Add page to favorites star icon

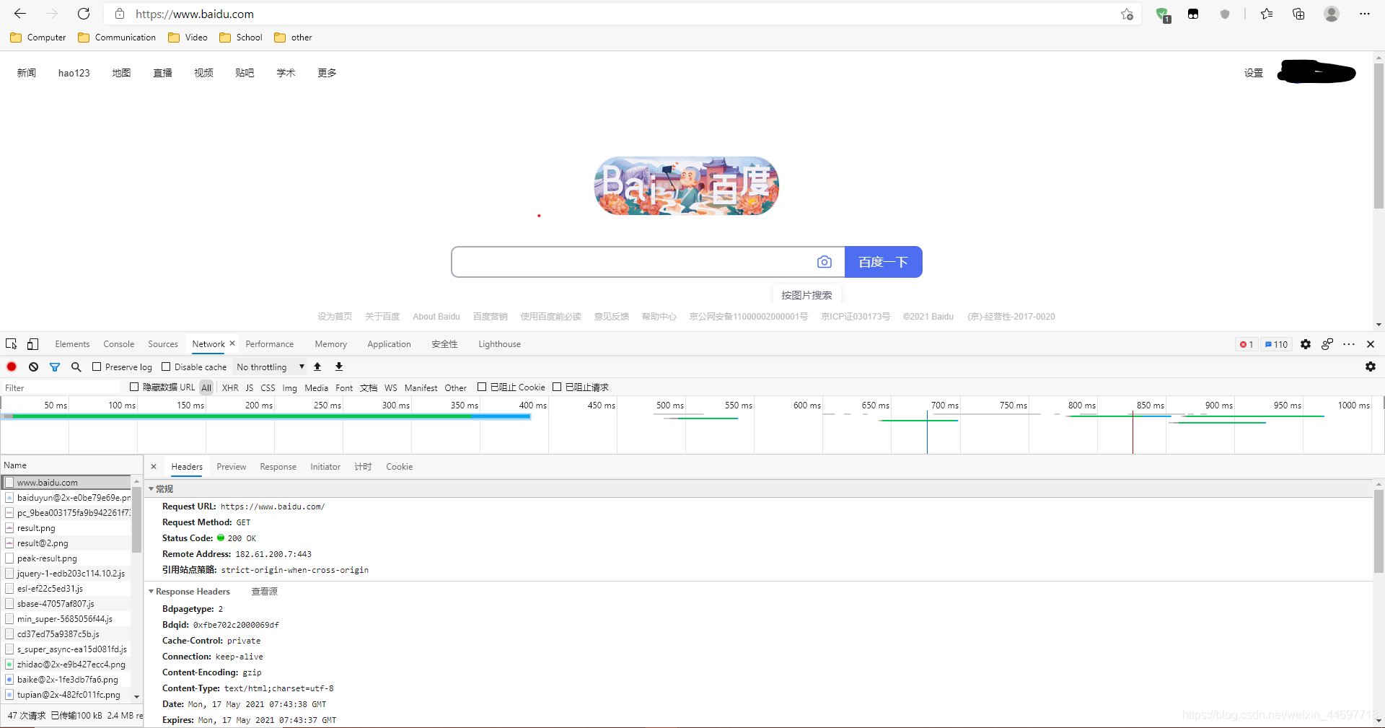click(1127, 14)
